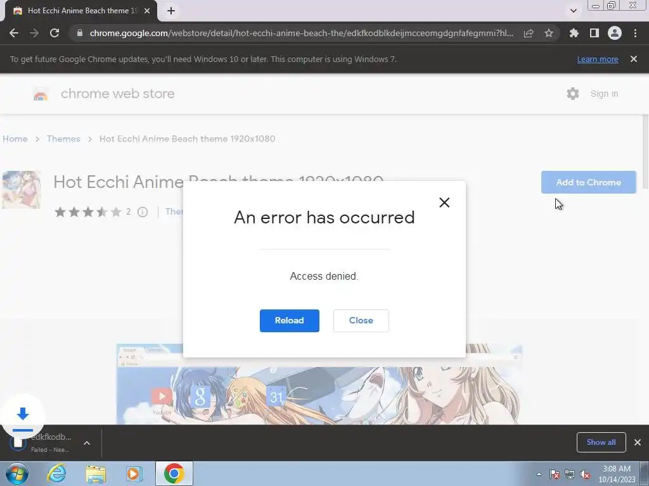
Task: Click the share page icon in the address bar
Action: pyautogui.click(x=529, y=33)
